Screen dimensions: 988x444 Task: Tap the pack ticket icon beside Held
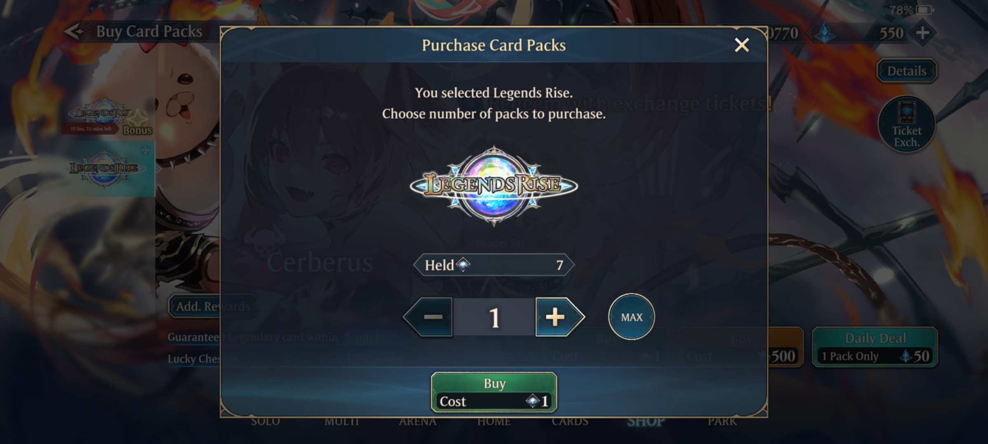pos(463,265)
